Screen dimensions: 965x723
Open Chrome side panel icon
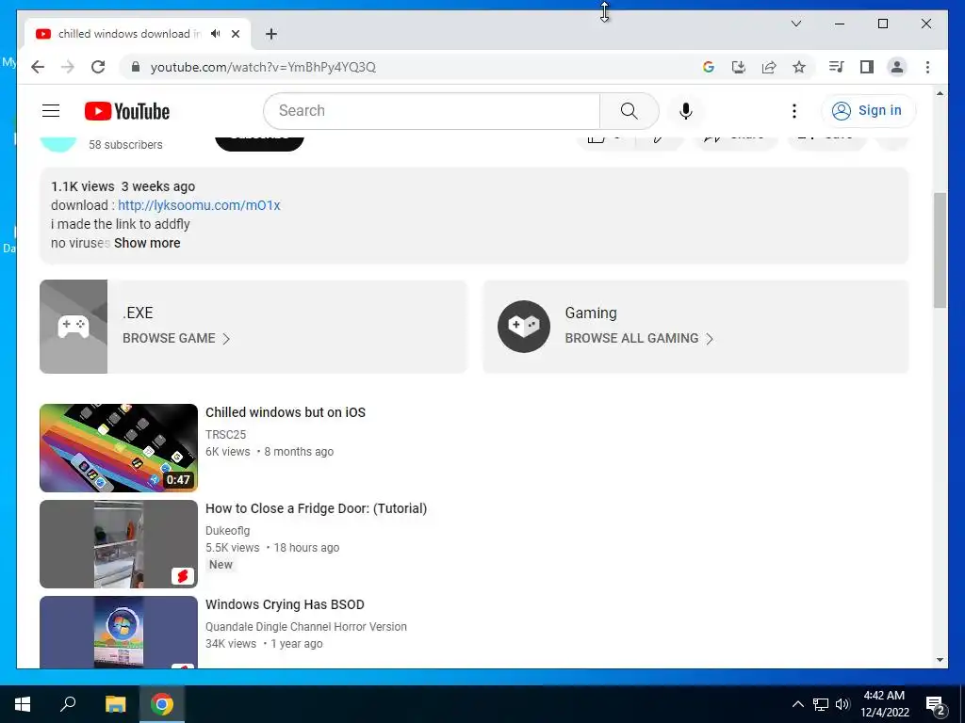click(867, 67)
